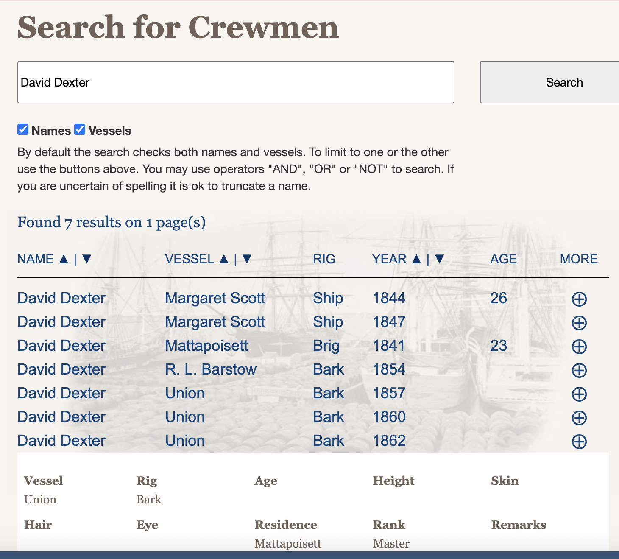Open plus icon for R. L. Barstow row
The width and height of the screenshot is (619, 559).
(x=579, y=370)
